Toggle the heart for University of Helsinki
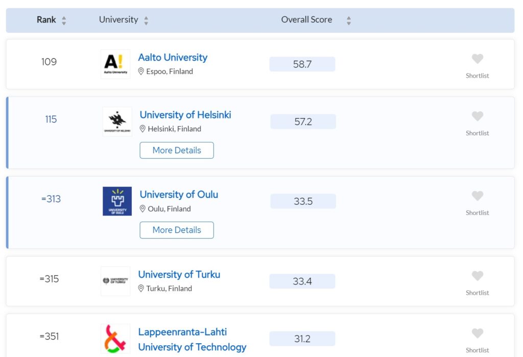Screen dimensions: 523x357 coord(477,116)
